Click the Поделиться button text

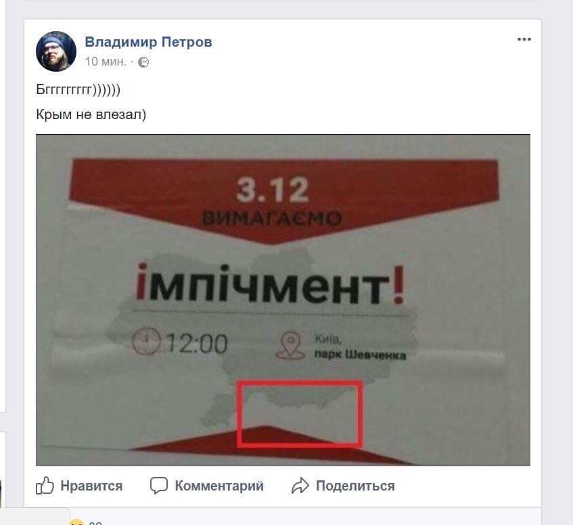pos(355,486)
